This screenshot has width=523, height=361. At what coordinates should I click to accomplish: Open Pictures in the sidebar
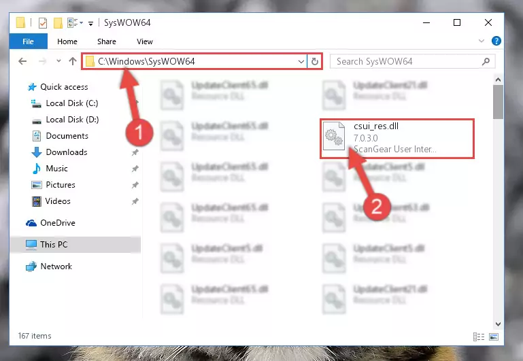point(61,185)
